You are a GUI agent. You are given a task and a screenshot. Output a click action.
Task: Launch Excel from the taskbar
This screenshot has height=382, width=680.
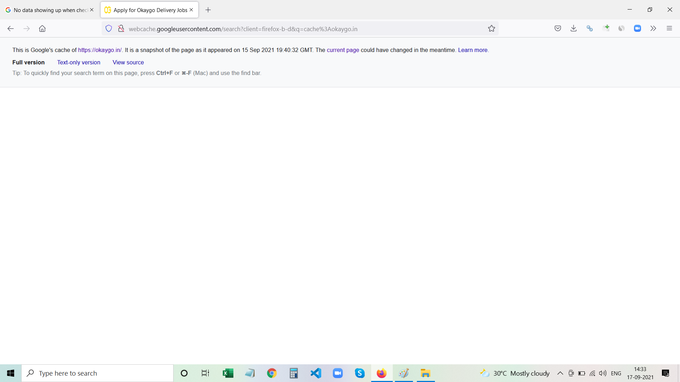click(228, 373)
